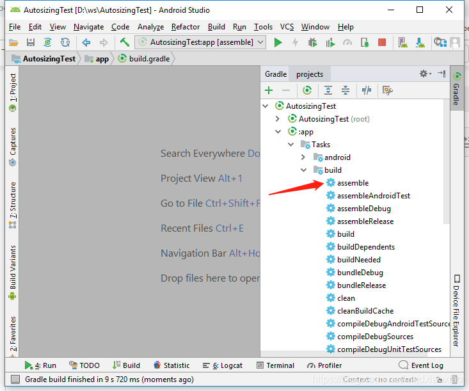Collapse the AutosizingTest top tree node
The image size is (469, 391).
[266, 106]
